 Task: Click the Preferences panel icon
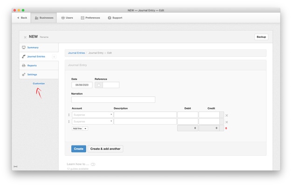(x=83, y=18)
